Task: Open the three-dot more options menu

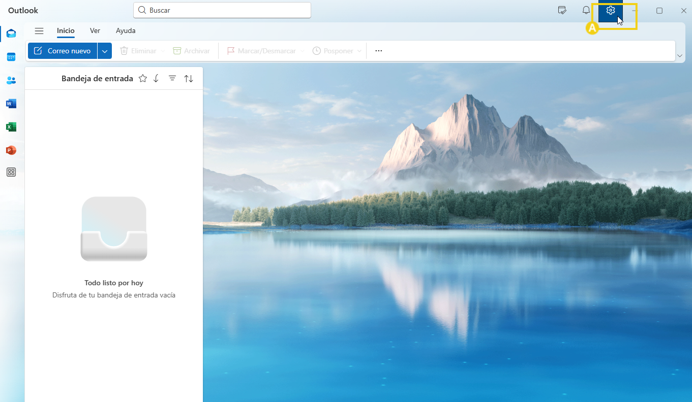Action: [378, 51]
